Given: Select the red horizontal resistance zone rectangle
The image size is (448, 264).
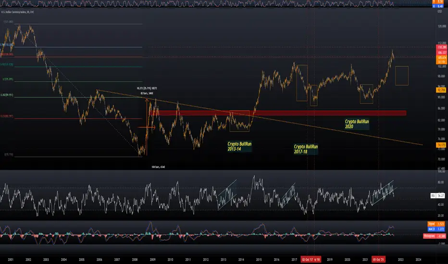Looking at the screenshot, I should click(277, 113).
